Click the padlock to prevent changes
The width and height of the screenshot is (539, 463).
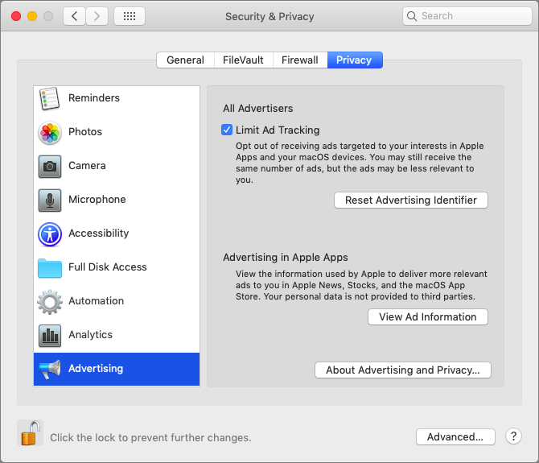31,433
